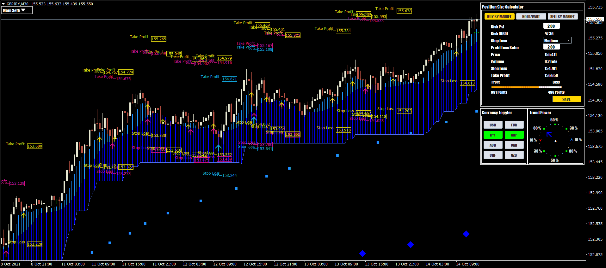Screen dimensions: 606x268
Task: Click the Volume value 0.2 Lots
Action: (x=551, y=61)
